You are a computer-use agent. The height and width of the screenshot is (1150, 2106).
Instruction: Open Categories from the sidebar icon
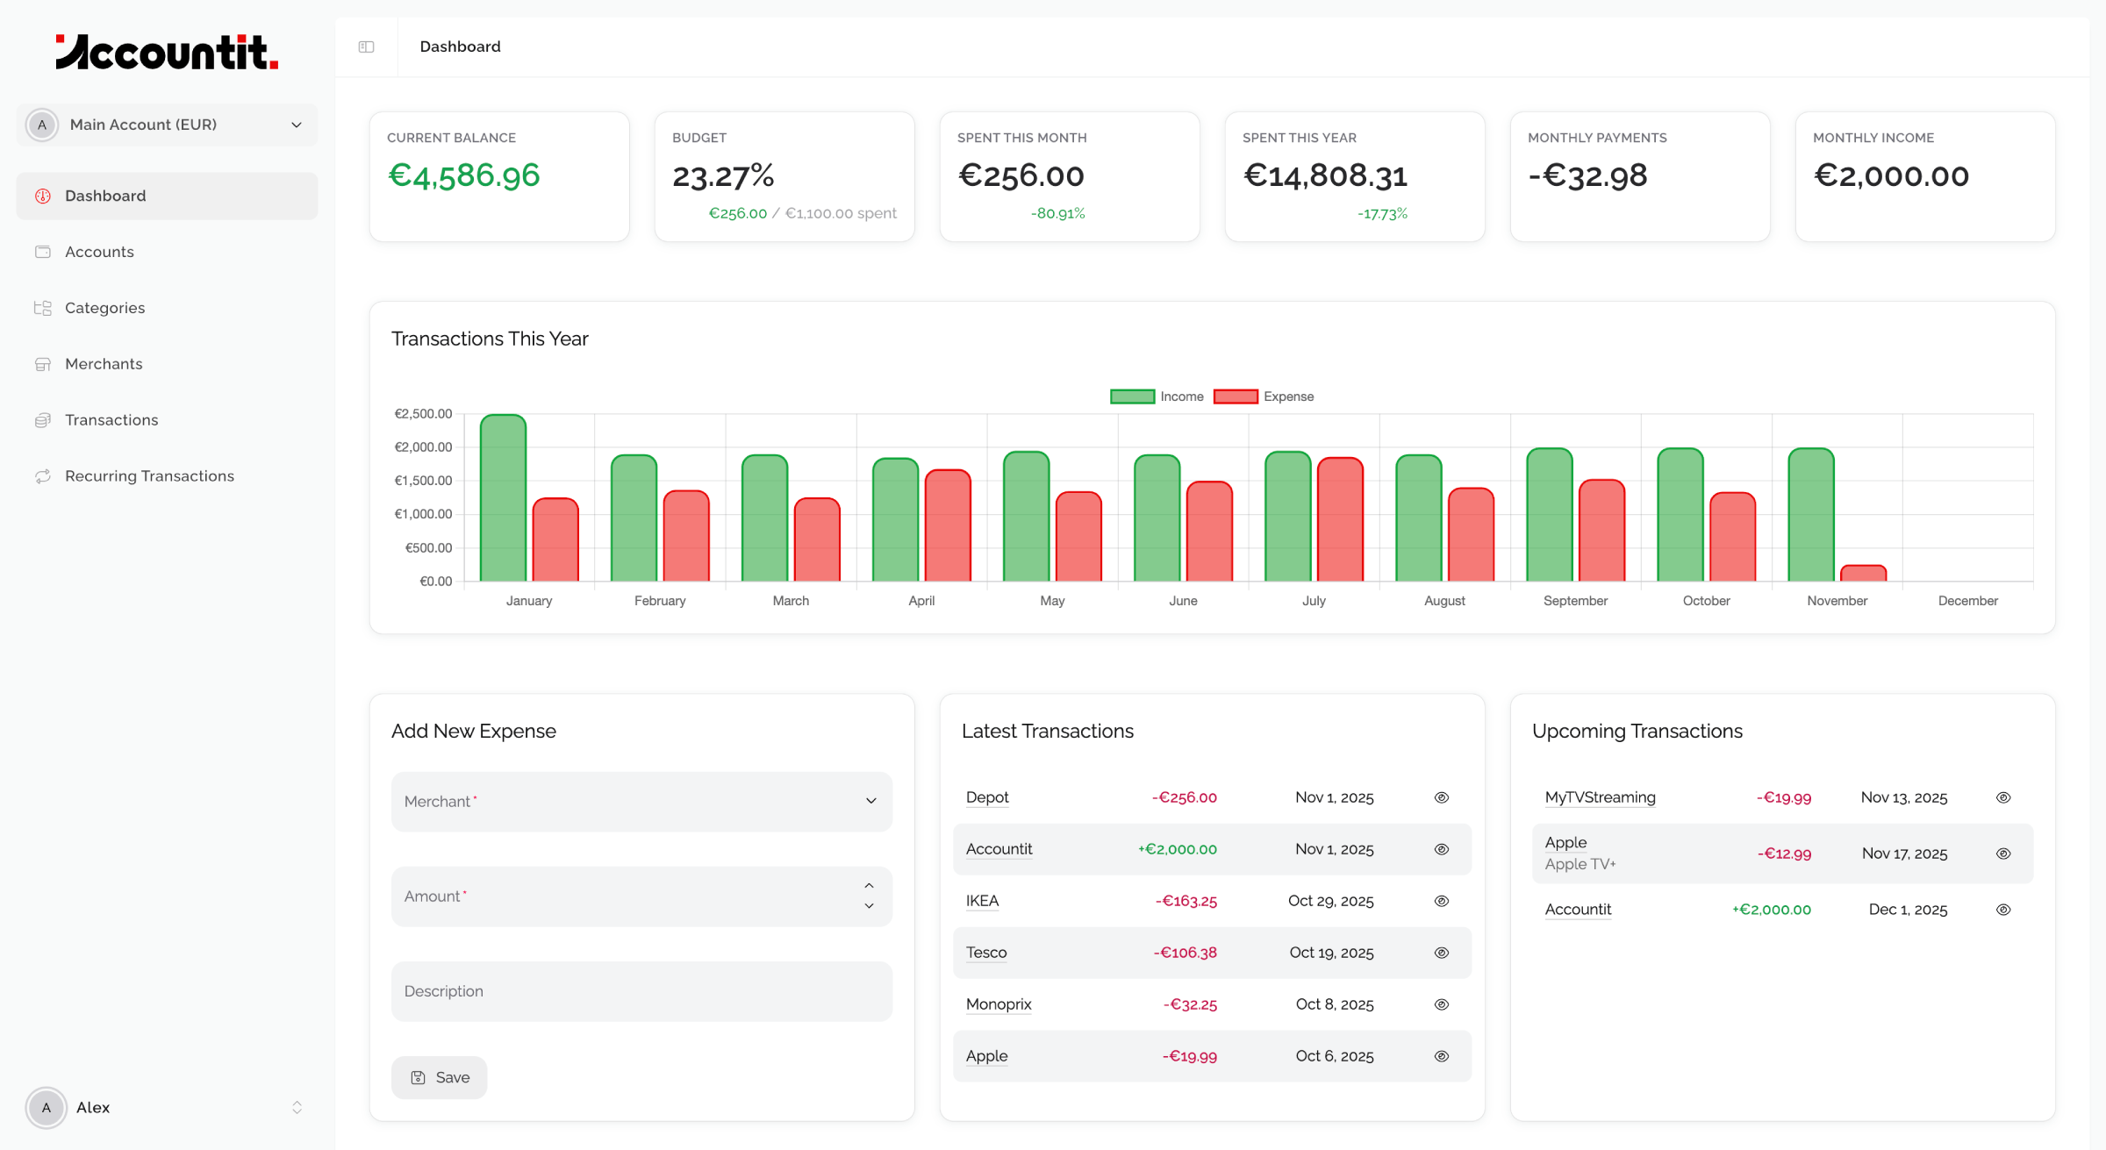coord(43,308)
